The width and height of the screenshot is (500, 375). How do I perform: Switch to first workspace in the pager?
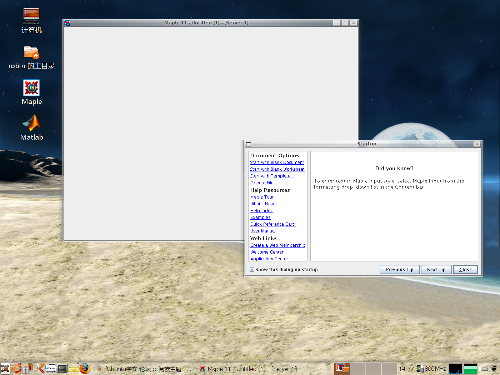[342, 369]
